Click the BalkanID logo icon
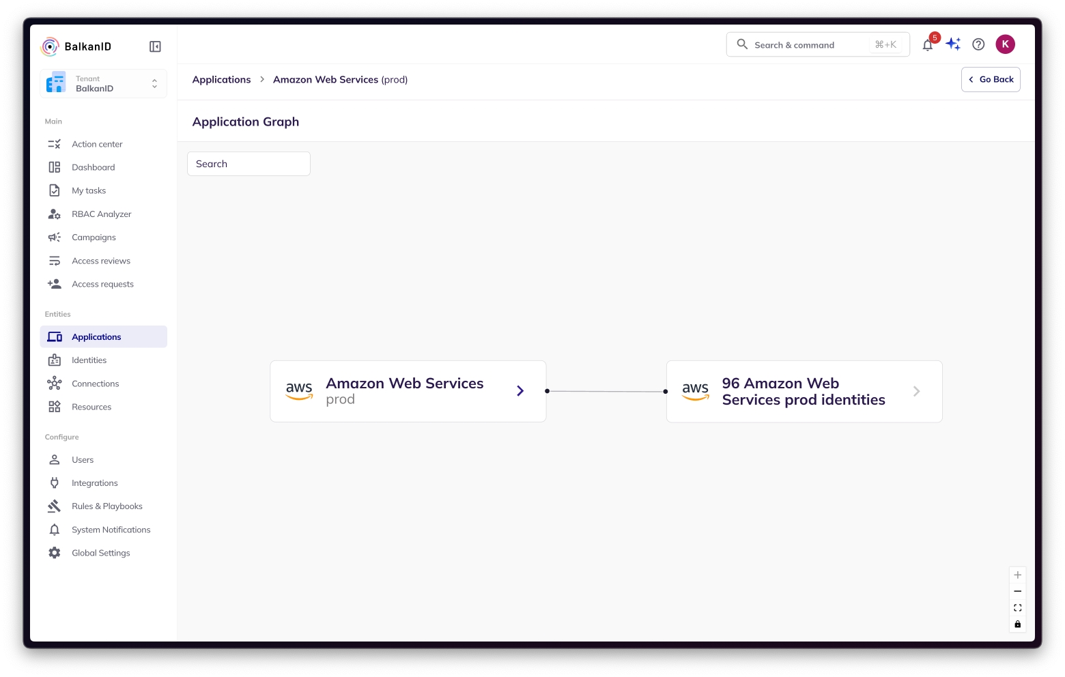The height and width of the screenshot is (677, 1065). tap(50, 46)
